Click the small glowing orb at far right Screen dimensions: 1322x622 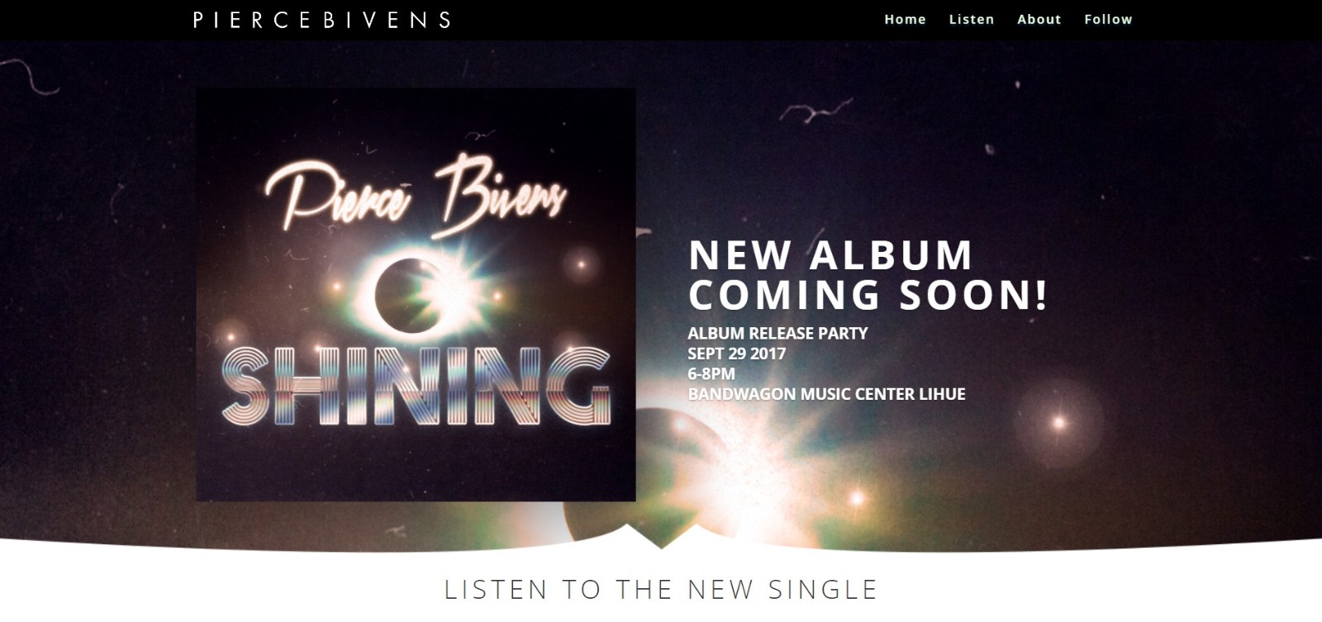1059,423
